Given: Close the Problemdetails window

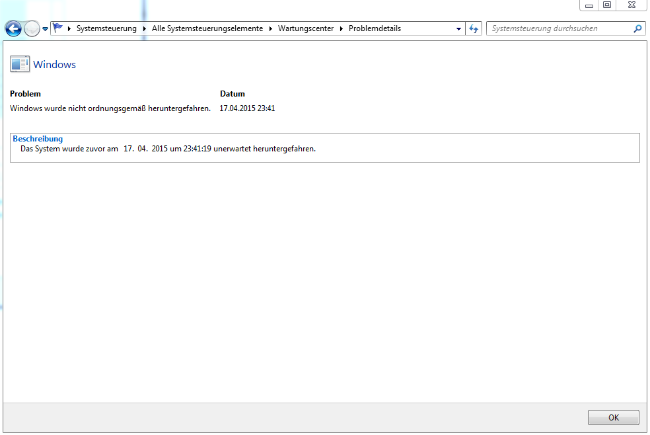Looking at the screenshot, I should coord(632,5).
